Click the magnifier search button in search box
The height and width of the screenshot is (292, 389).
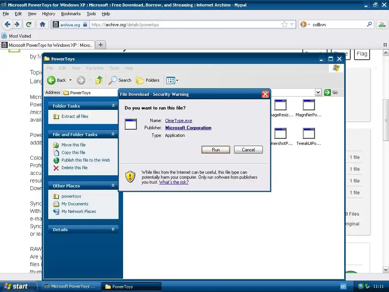click(x=369, y=24)
